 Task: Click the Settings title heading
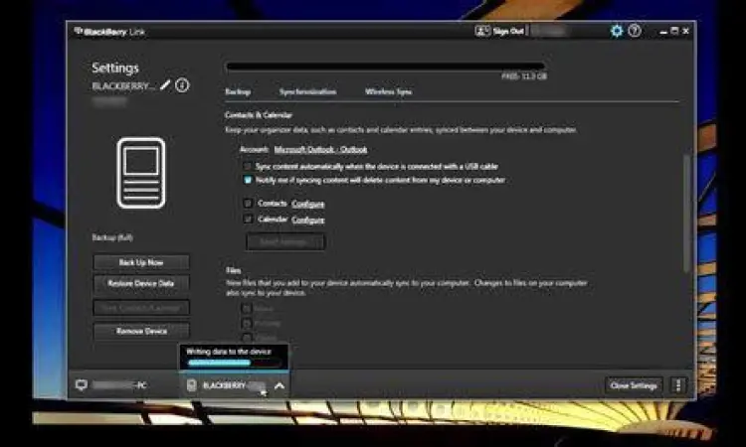point(115,68)
